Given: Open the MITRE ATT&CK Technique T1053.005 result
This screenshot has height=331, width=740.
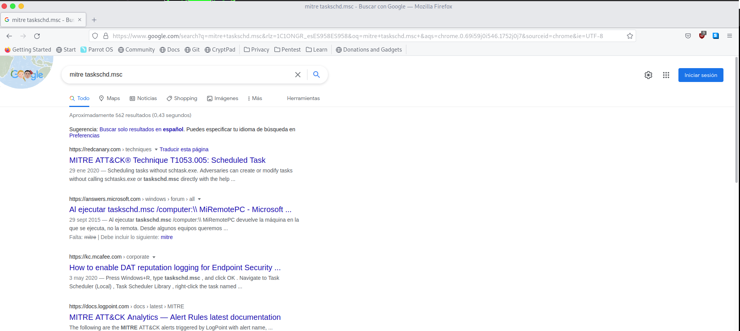Looking at the screenshot, I should pyautogui.click(x=167, y=160).
